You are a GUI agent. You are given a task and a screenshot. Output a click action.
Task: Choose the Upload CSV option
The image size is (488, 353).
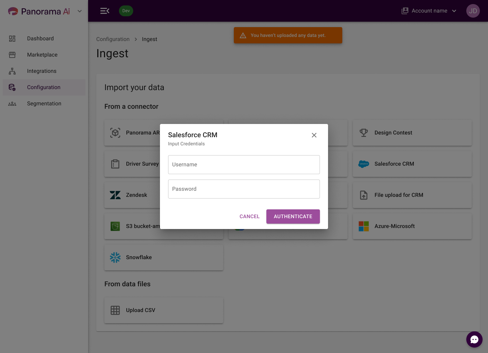164,310
